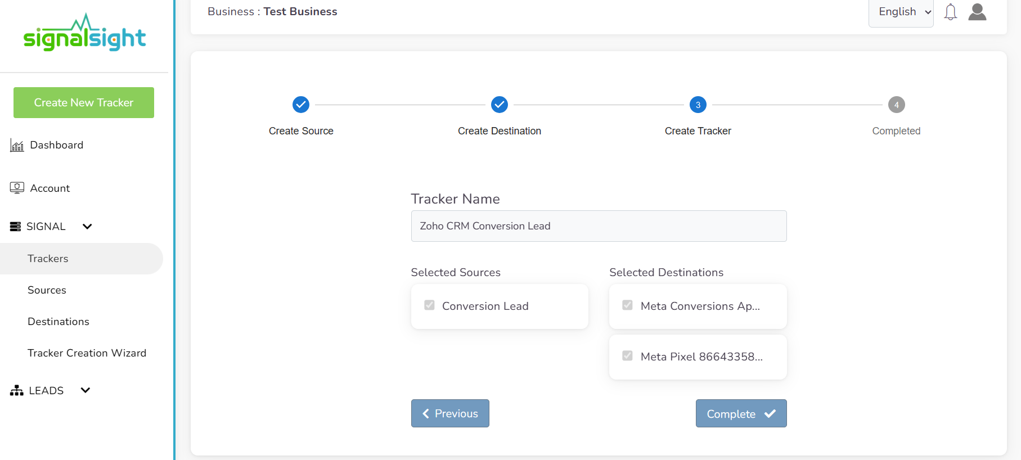1021x460 pixels.
Task: Click into the Tracker Name field
Action: pyautogui.click(x=599, y=226)
